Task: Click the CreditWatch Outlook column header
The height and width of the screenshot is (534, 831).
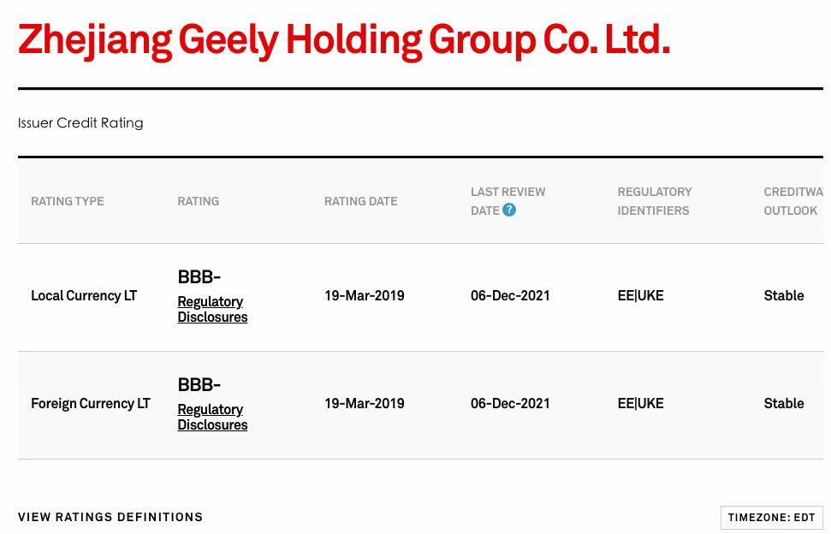Action: pos(793,201)
